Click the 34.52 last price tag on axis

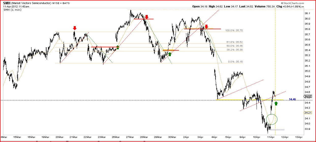[308, 96]
